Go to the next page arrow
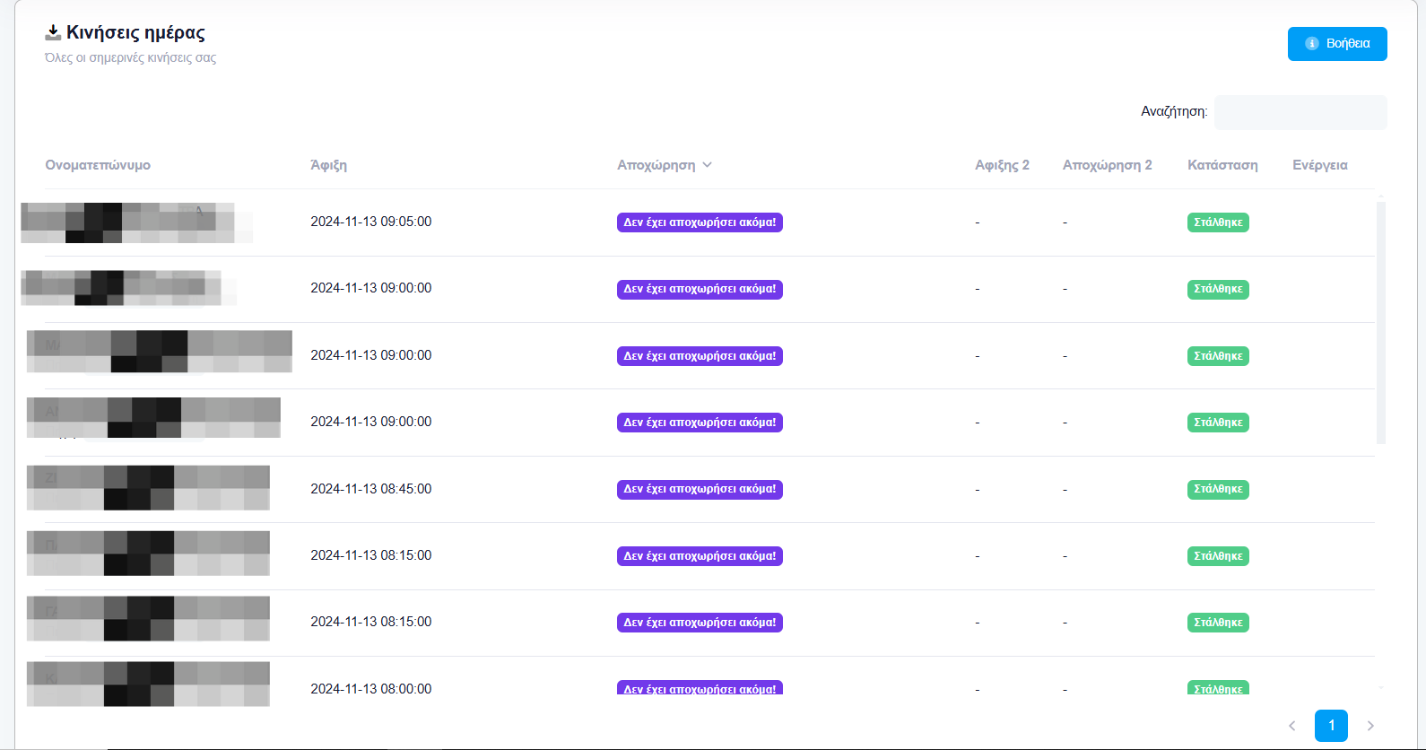The image size is (1426, 750). point(1369,726)
